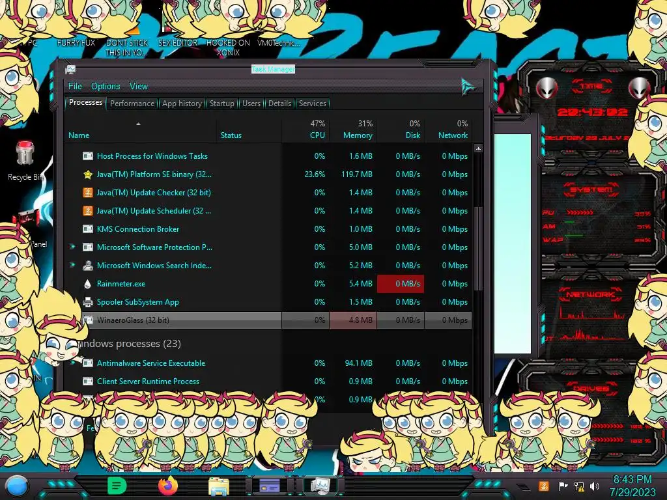The height and width of the screenshot is (500, 667).
Task: Switch to the Performance tab
Action: (x=132, y=104)
